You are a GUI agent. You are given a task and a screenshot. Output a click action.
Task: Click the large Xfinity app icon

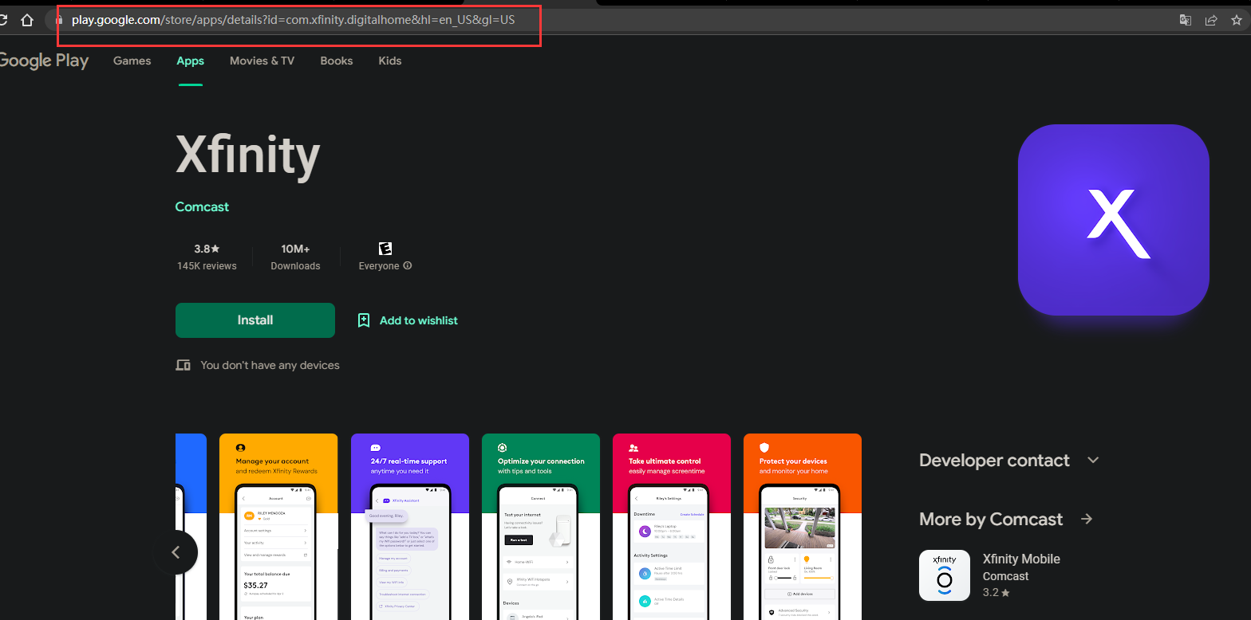(x=1113, y=220)
